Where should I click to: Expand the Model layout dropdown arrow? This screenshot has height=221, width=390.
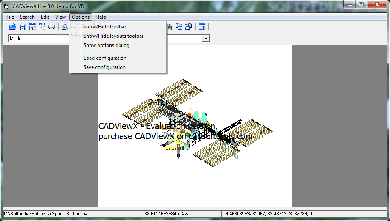point(206,39)
